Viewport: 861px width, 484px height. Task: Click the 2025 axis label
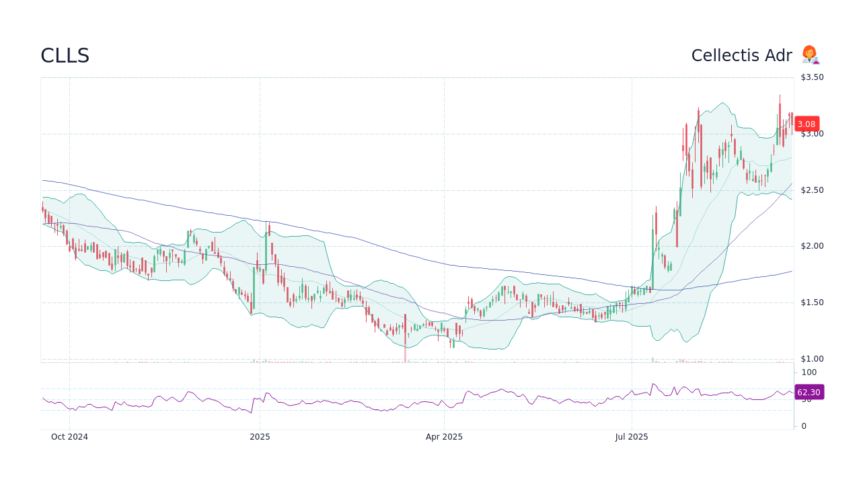click(x=260, y=436)
